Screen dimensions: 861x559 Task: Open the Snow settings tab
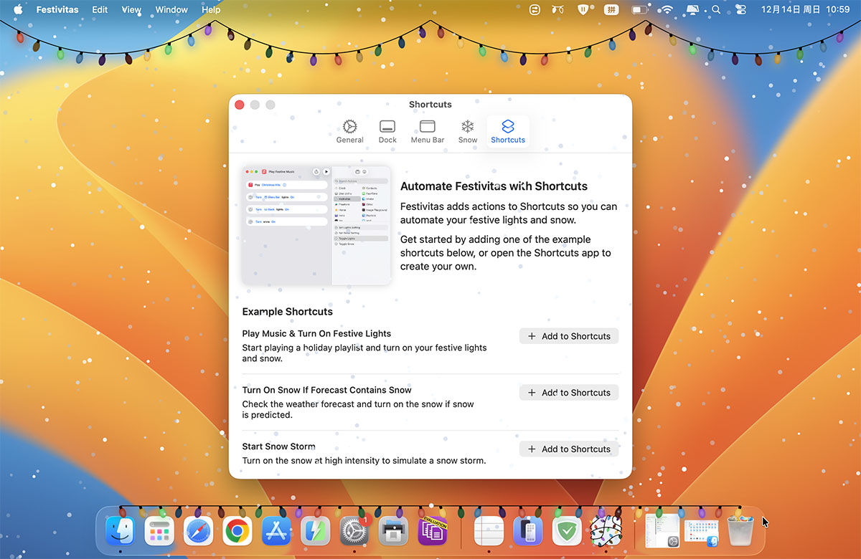pos(468,132)
